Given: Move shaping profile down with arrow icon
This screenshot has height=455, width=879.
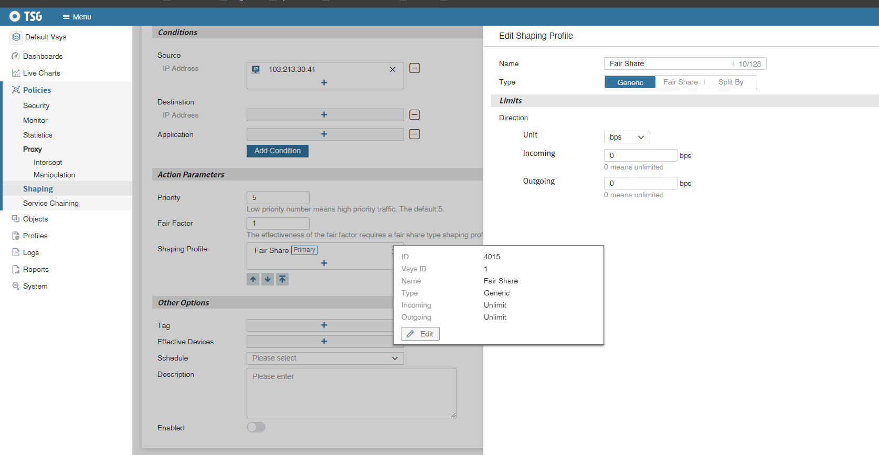Looking at the screenshot, I should tap(268, 279).
